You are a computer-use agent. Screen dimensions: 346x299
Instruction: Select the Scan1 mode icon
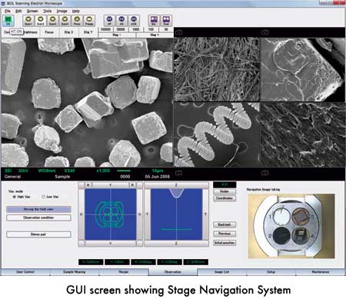(x=28, y=21)
